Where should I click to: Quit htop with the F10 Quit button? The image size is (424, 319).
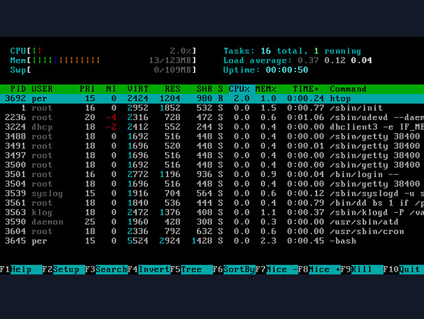tap(403, 270)
